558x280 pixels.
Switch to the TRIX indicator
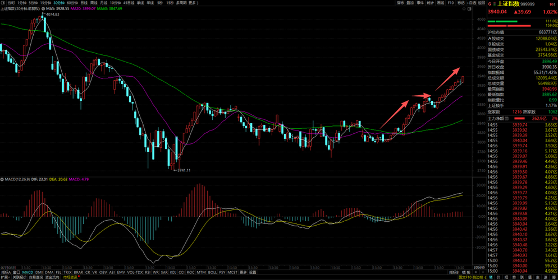pos(67,272)
